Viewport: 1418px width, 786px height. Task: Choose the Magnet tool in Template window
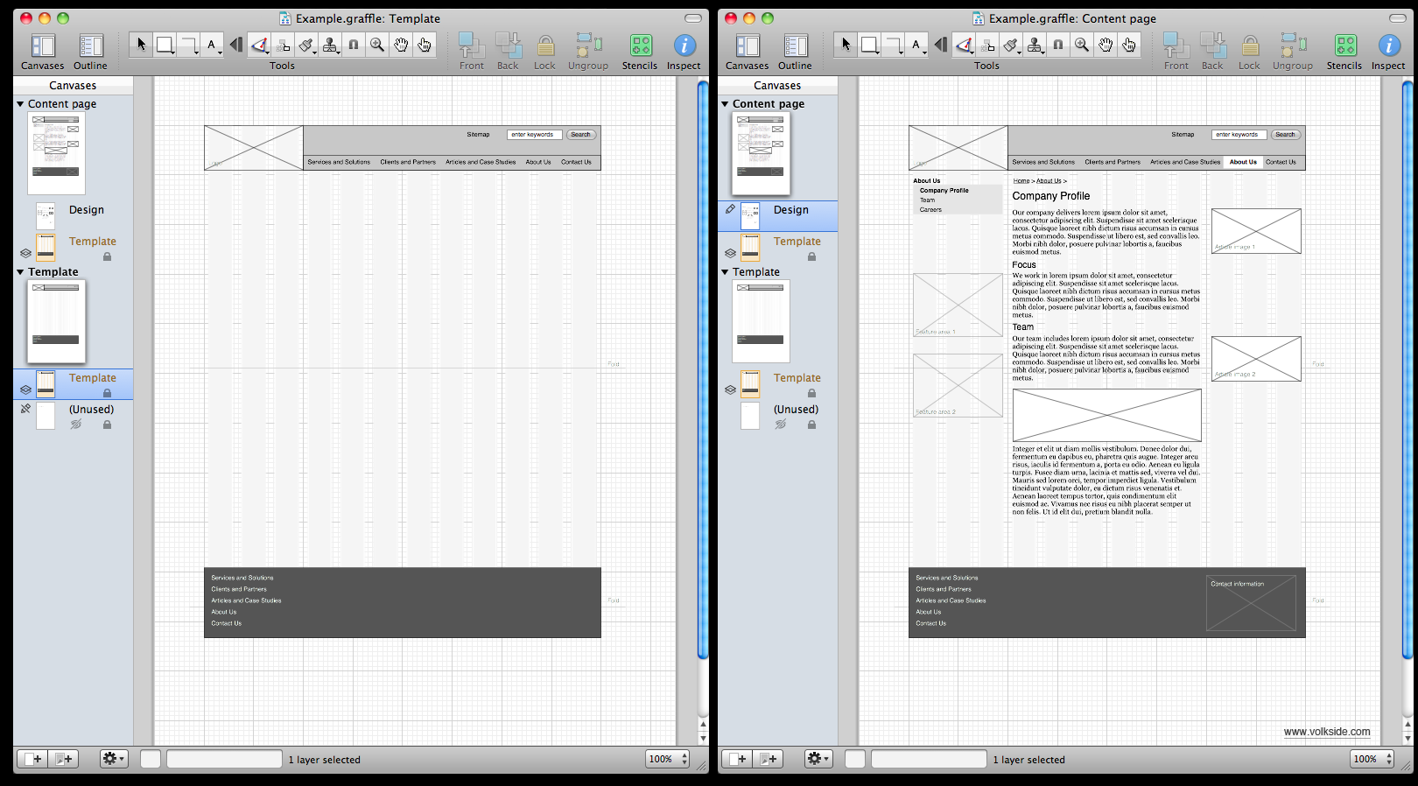(354, 45)
